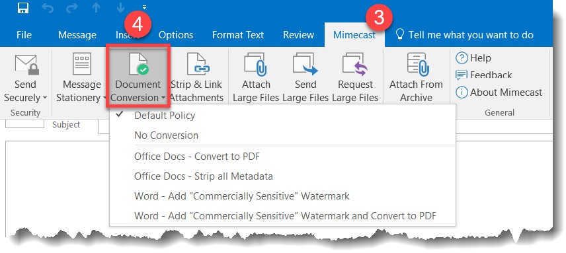
Task: Switch to the Options tab
Action: [x=176, y=35]
